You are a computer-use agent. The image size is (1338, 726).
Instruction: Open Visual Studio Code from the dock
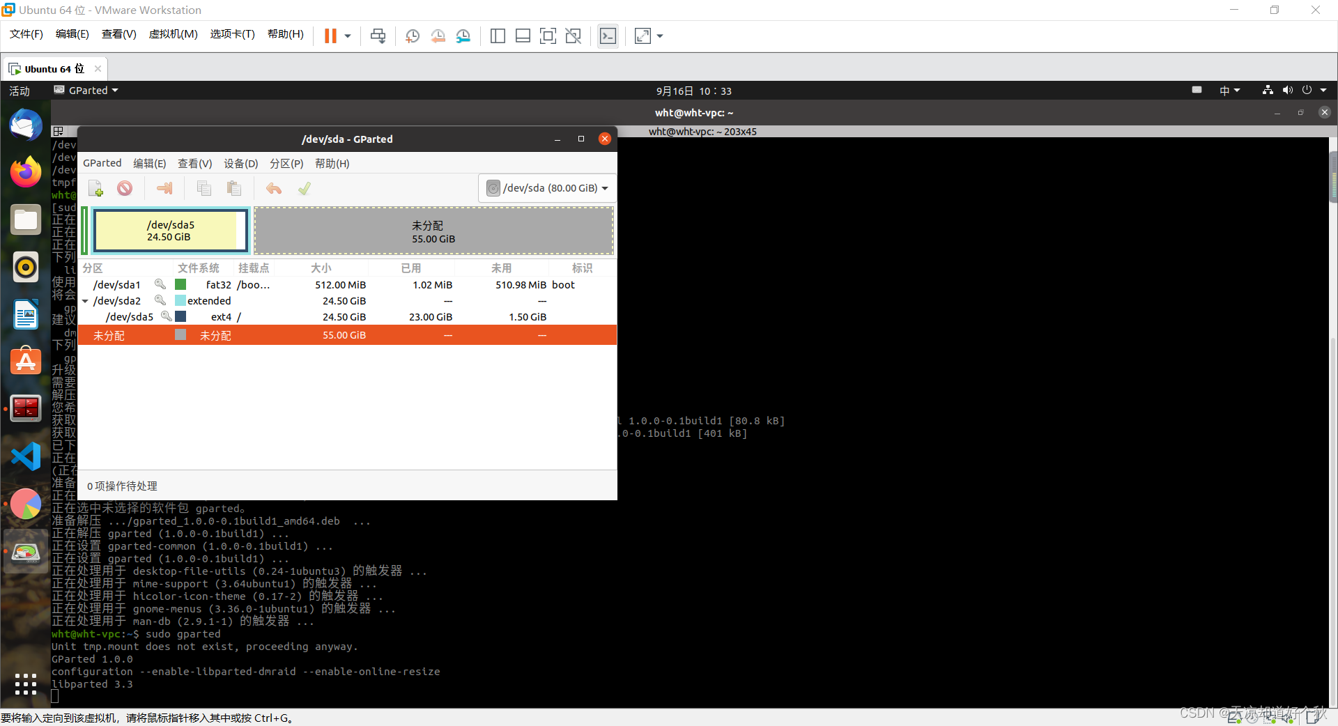click(26, 456)
